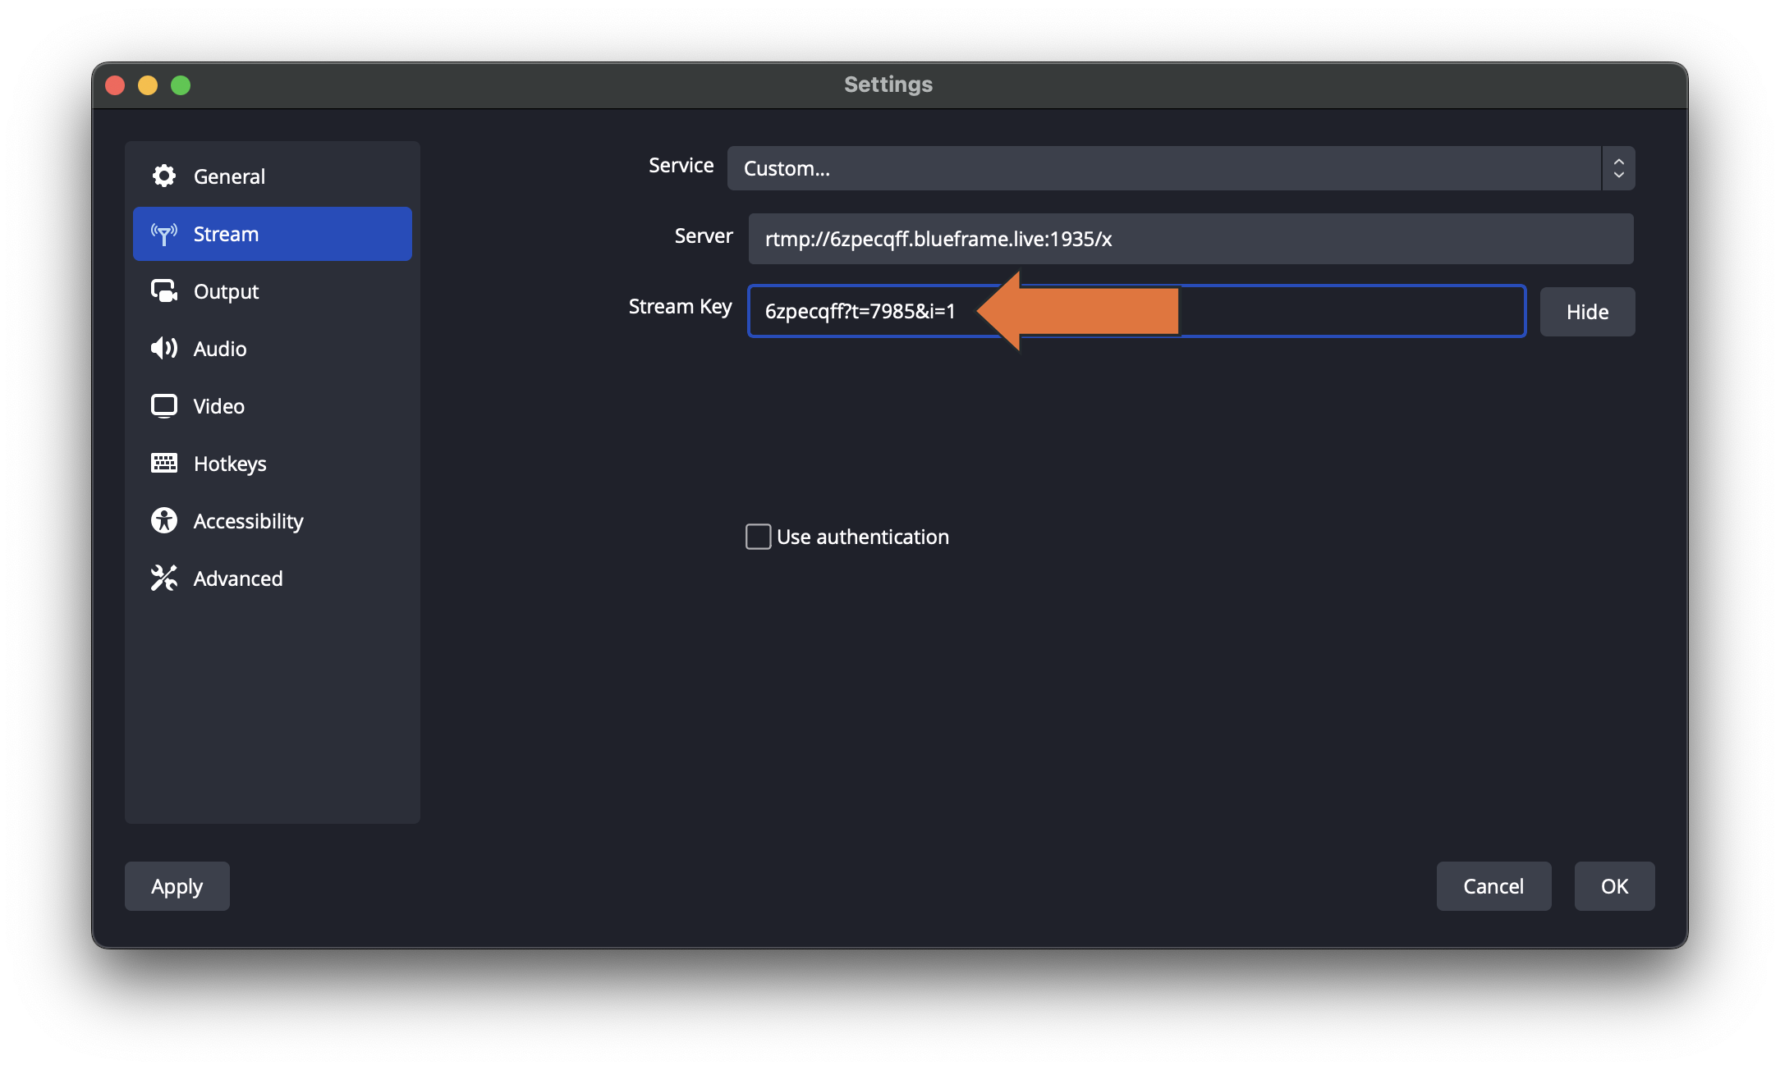1780x1070 pixels.
Task: Close the Settings window with red button
Action: tap(115, 85)
